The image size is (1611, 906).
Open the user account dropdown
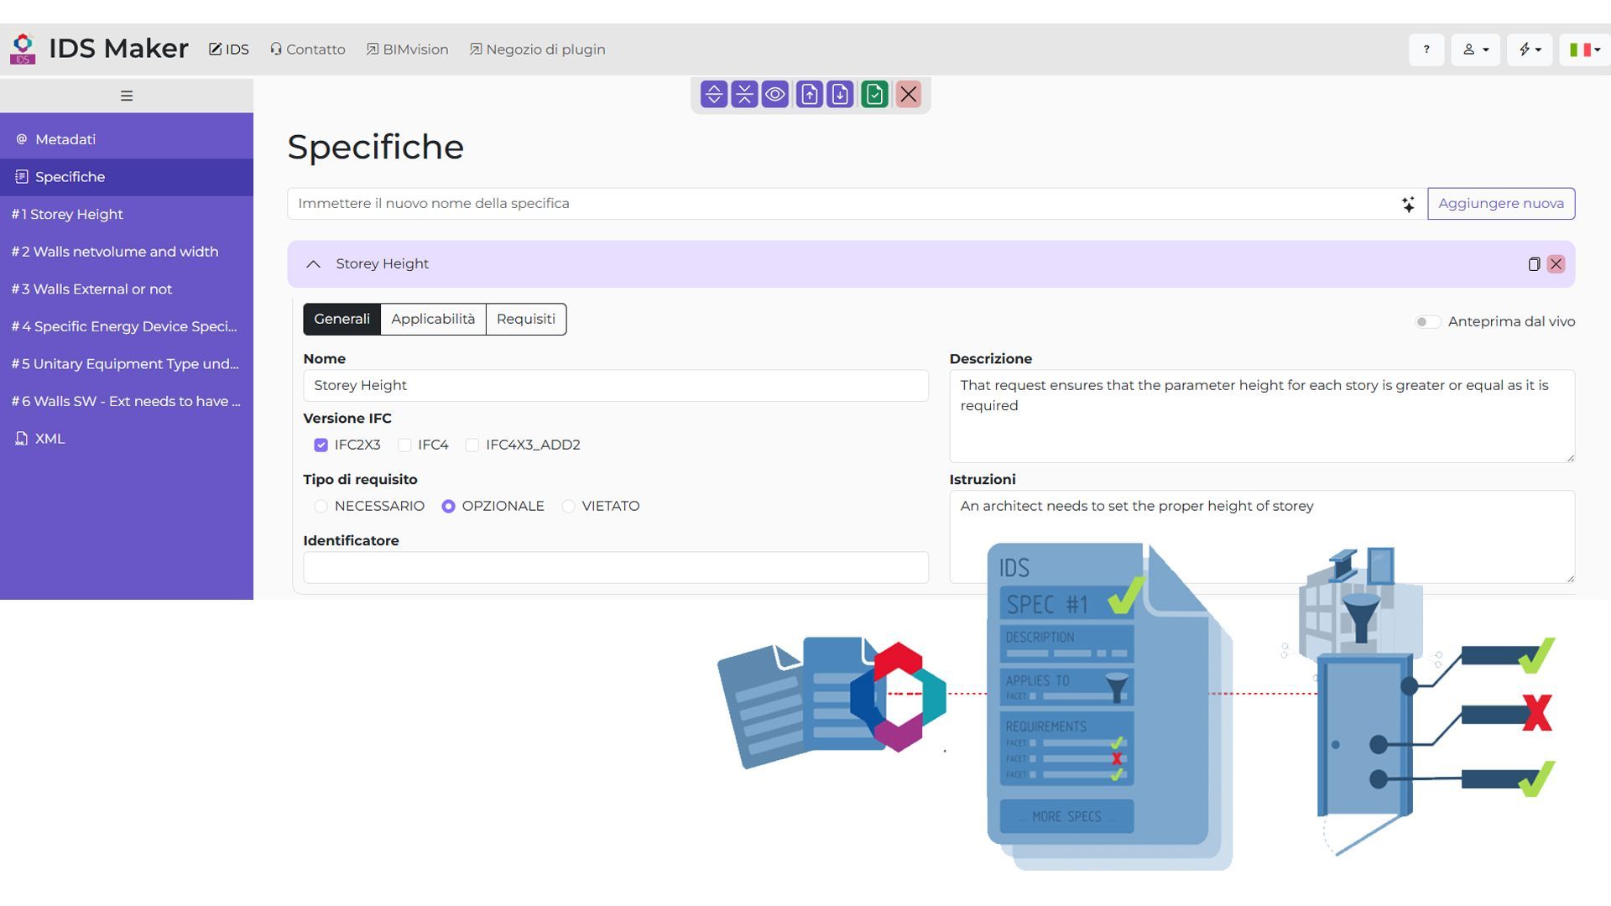(x=1475, y=49)
